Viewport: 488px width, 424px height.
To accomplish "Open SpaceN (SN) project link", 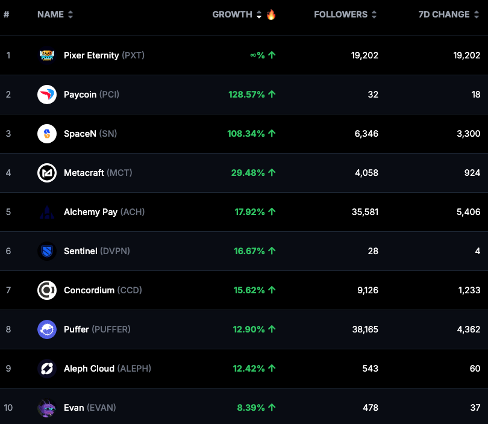I will [x=90, y=134].
